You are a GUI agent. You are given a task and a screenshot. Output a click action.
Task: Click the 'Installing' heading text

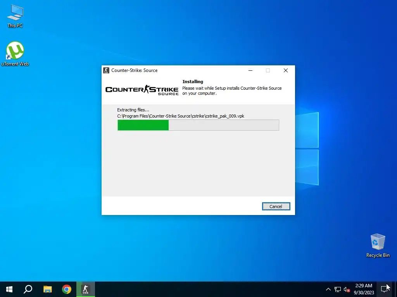(x=193, y=82)
